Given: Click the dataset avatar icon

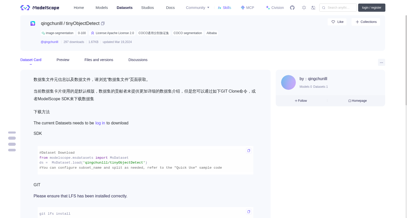Looking at the screenshot, I should (33, 23).
